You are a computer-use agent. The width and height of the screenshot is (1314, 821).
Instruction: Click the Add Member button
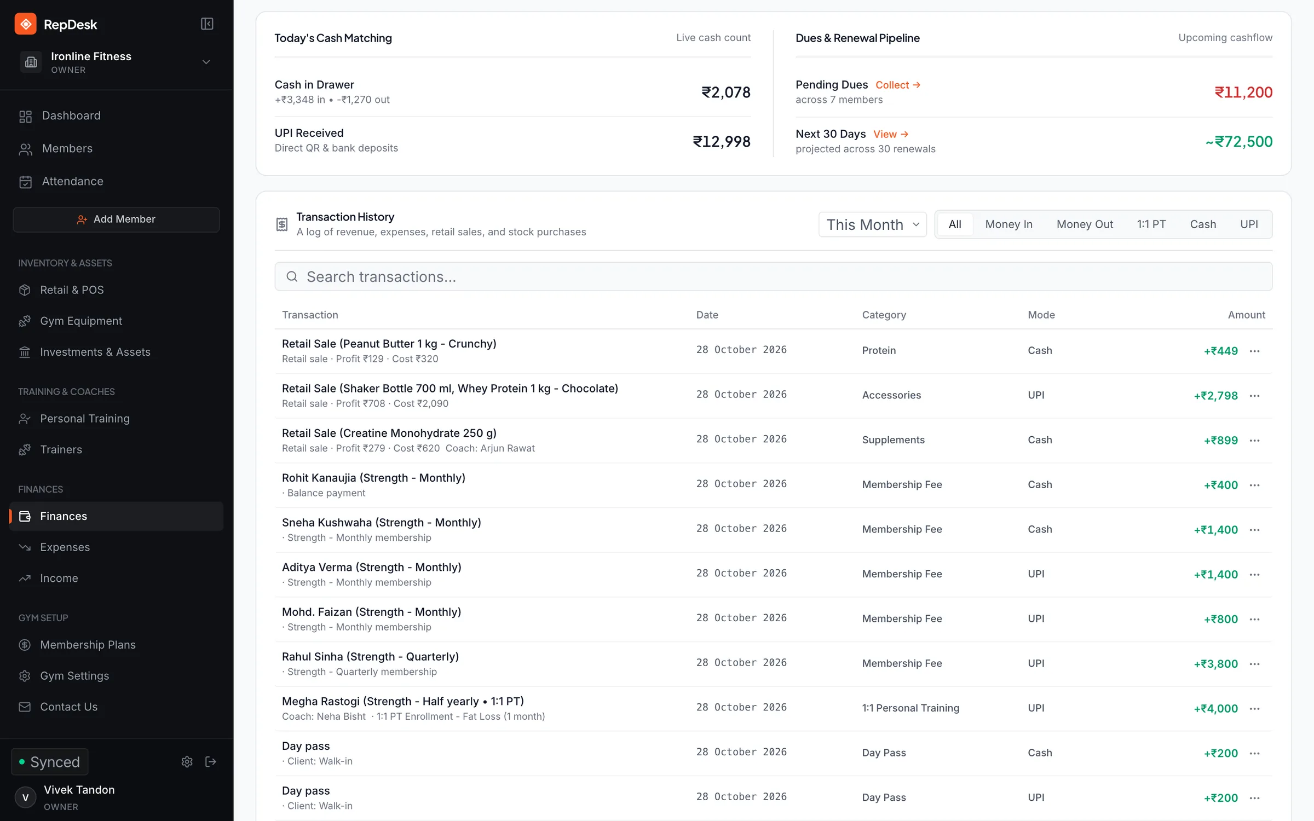tap(116, 219)
